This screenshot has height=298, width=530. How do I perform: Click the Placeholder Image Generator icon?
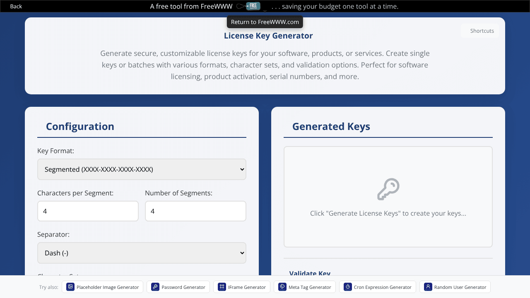(70, 287)
